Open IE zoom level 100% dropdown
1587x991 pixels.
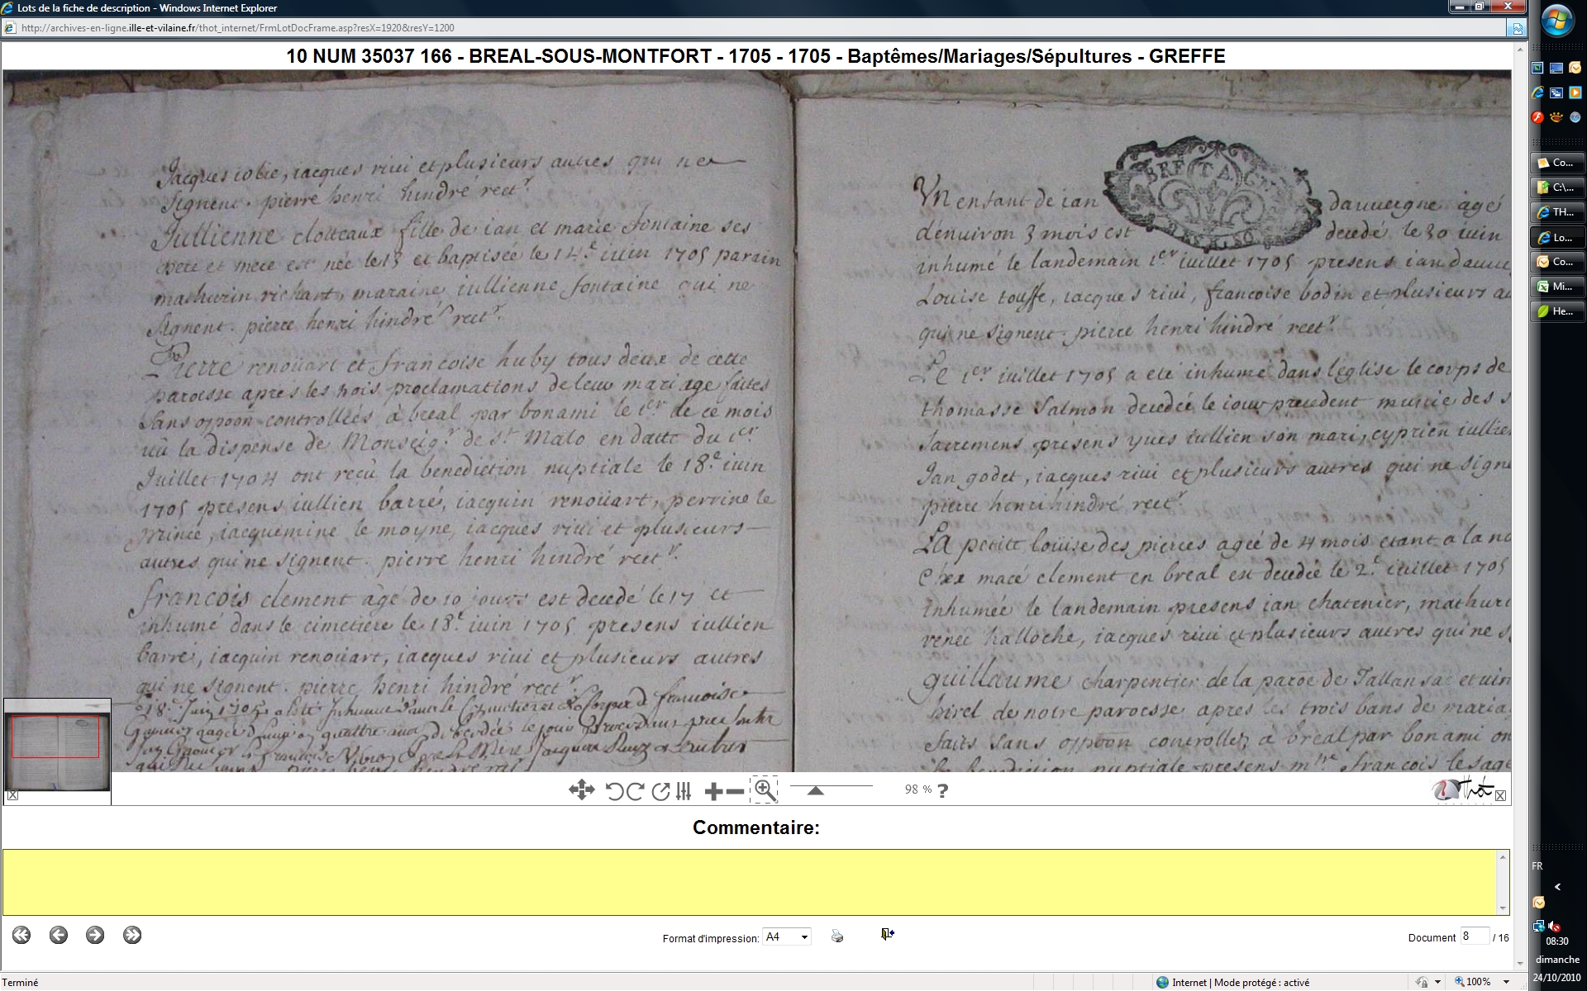tap(1506, 982)
